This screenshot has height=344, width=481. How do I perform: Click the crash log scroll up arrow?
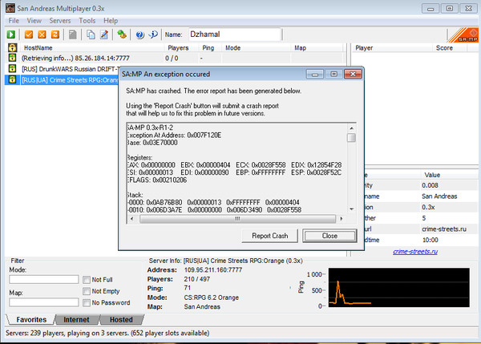tap(352, 128)
